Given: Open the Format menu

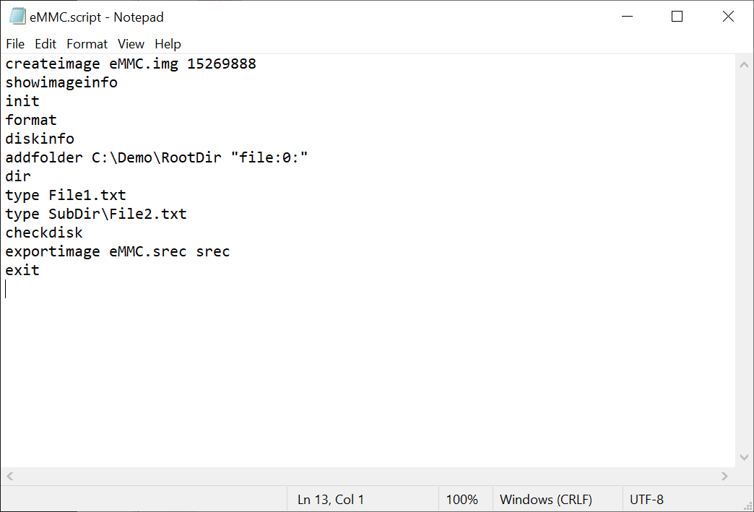Looking at the screenshot, I should tap(87, 44).
